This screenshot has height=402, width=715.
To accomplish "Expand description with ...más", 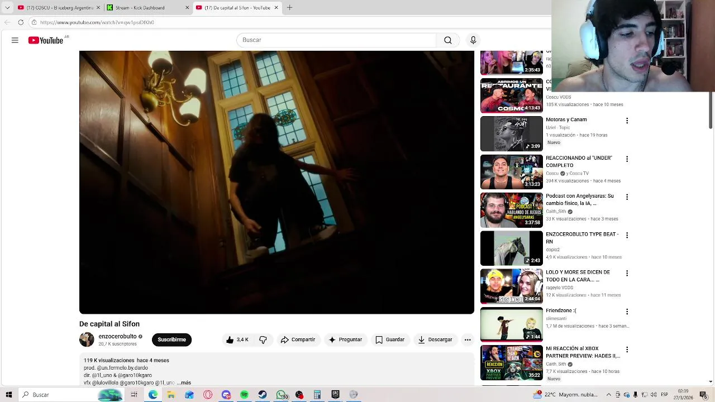I will click(184, 383).
